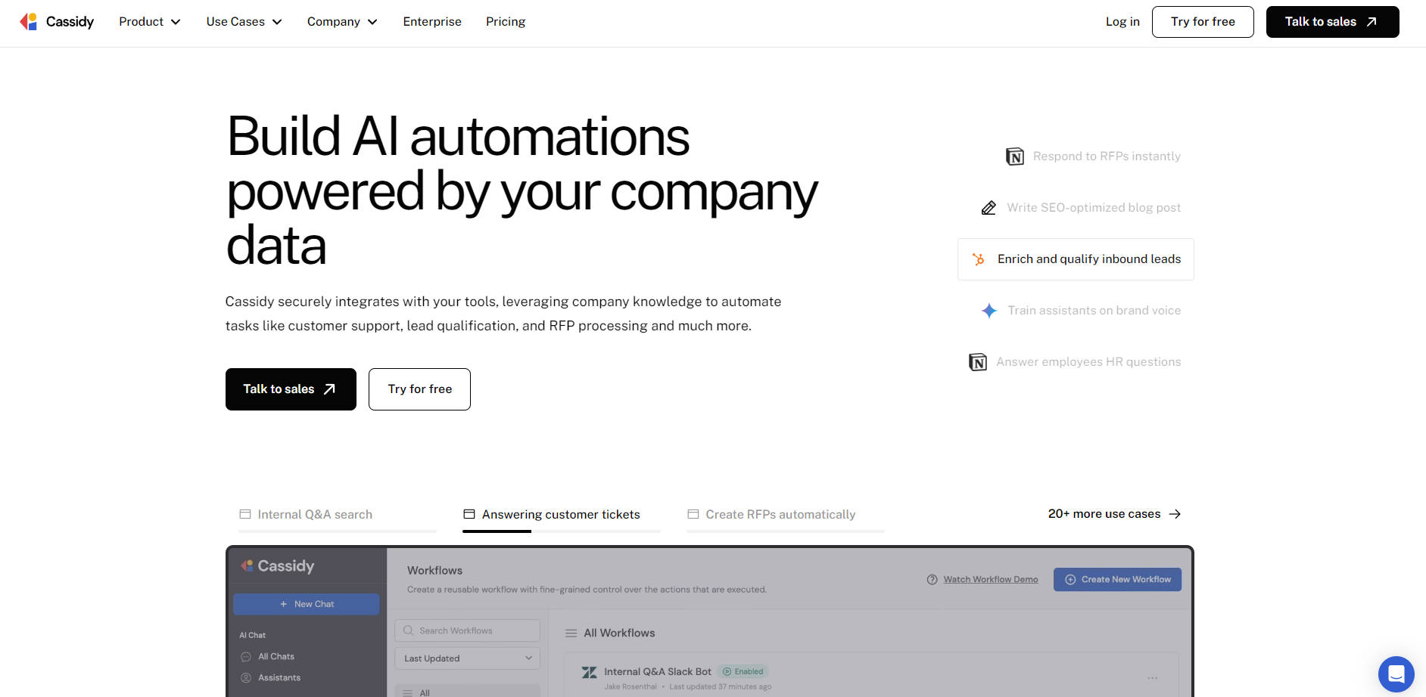Viewport: 1426px width, 697px height.
Task: Open Assistants in demo sidebar
Action: coord(279,678)
